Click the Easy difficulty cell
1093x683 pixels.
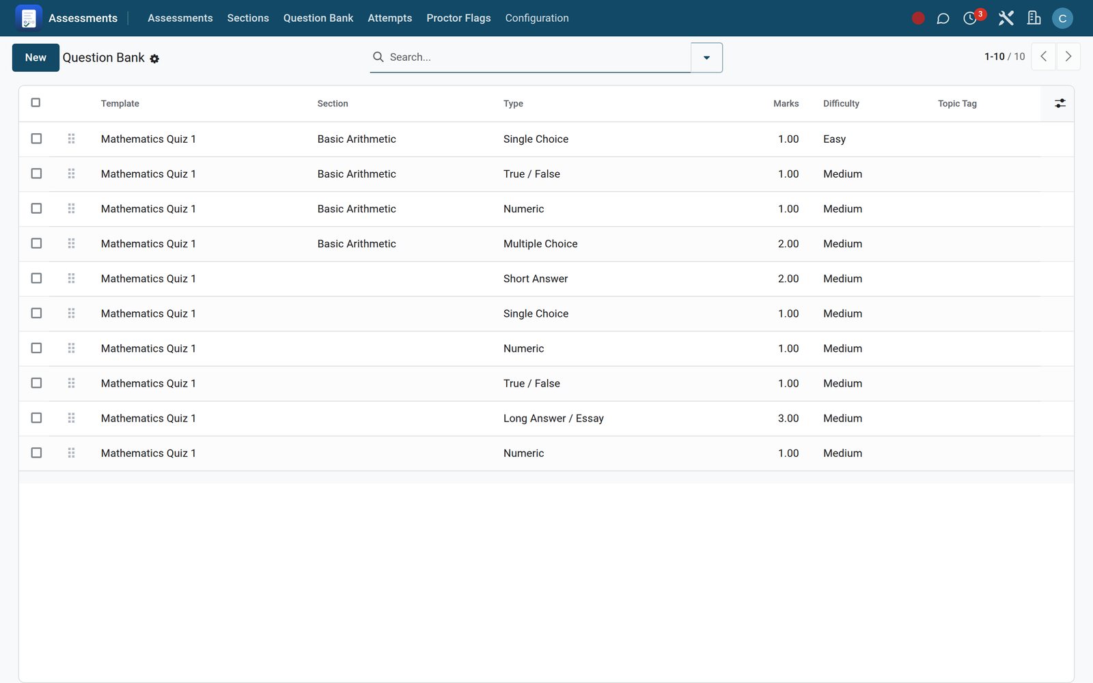point(834,139)
